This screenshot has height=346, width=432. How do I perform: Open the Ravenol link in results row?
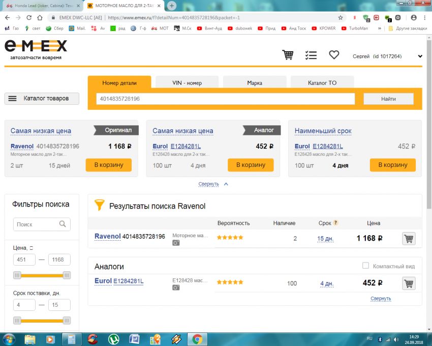(107, 236)
